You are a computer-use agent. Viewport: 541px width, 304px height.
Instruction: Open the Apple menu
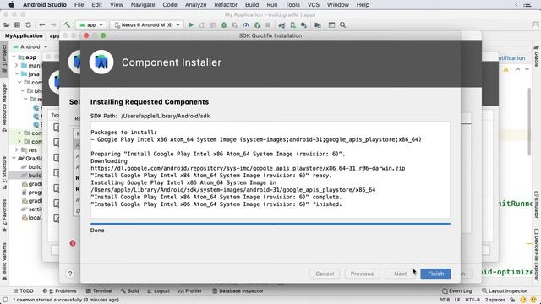[x=11, y=5]
